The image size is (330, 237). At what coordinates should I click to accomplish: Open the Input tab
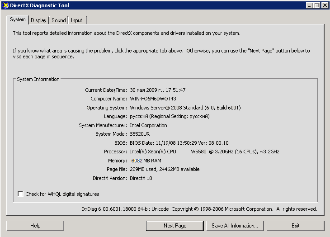click(x=76, y=20)
